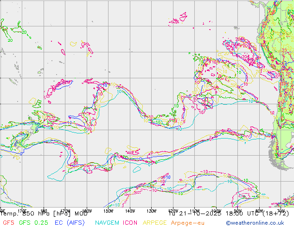Click the Tu 21-10-2025 18:00 UTC timestamp
294x227 pixels.
229,213
